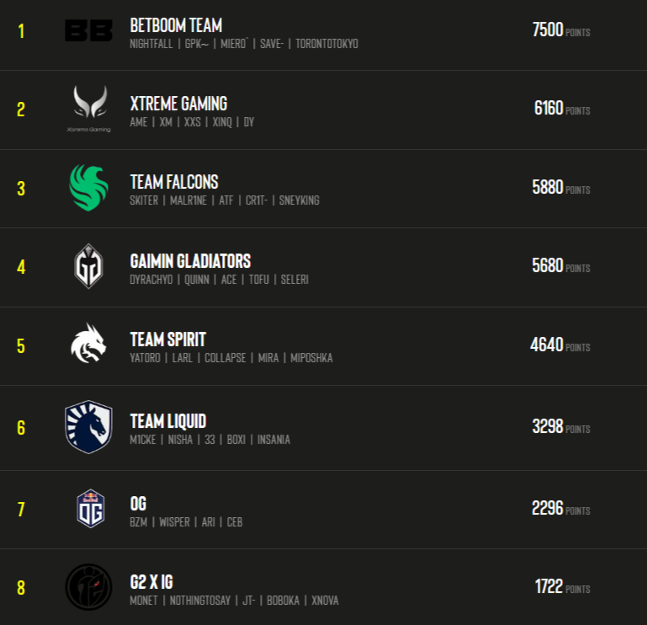Click the OG team name

click(138, 504)
